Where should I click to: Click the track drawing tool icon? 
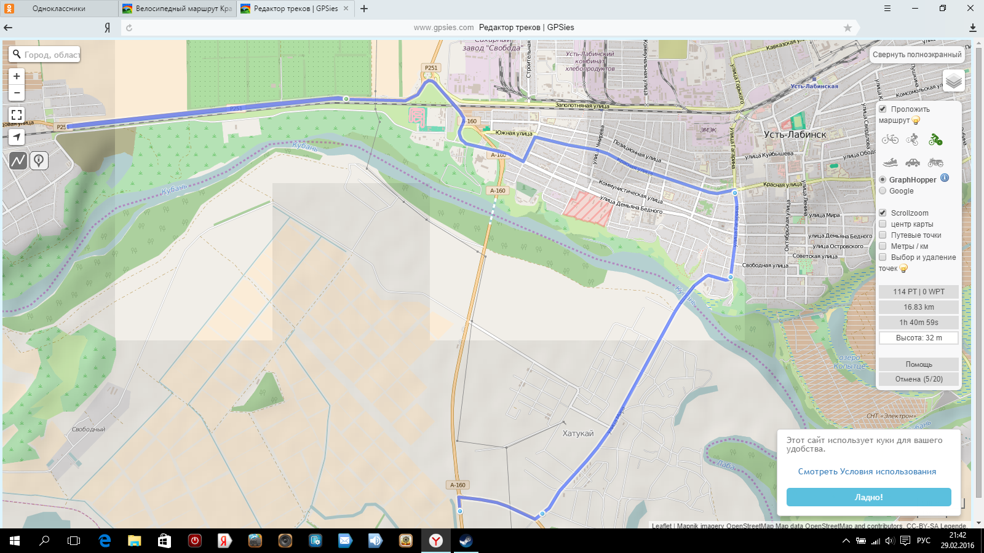pyautogui.click(x=18, y=160)
